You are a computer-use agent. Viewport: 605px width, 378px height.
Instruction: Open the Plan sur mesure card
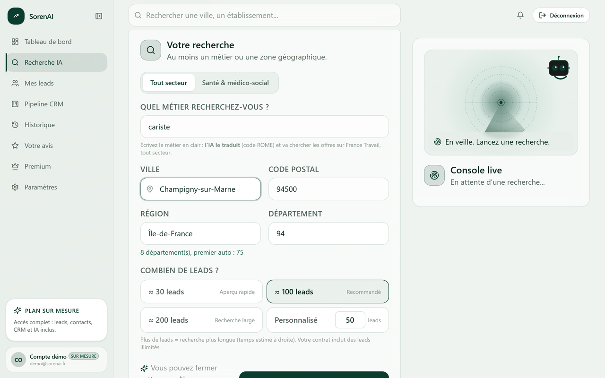[56, 320]
